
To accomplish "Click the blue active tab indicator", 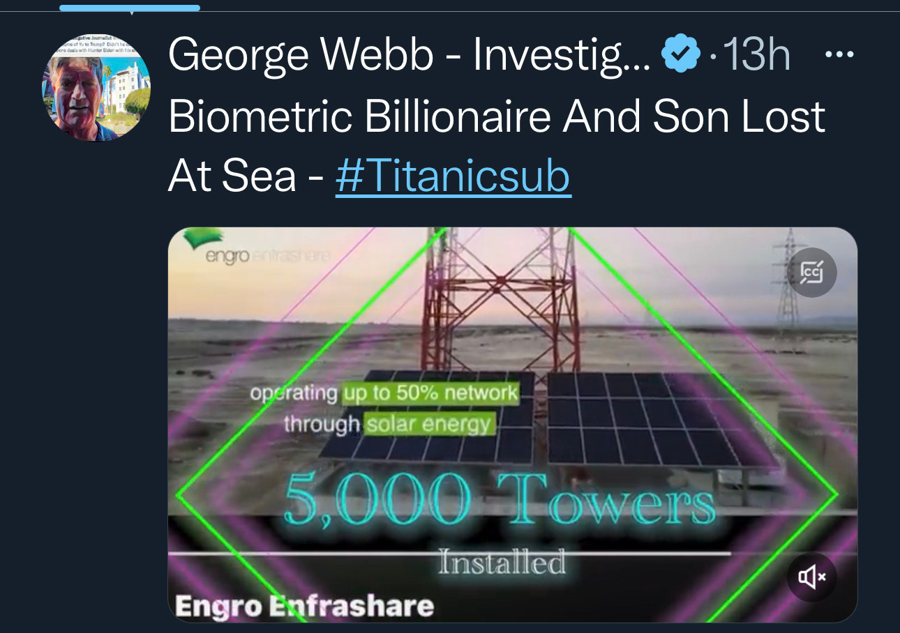I will pyautogui.click(x=130, y=8).
